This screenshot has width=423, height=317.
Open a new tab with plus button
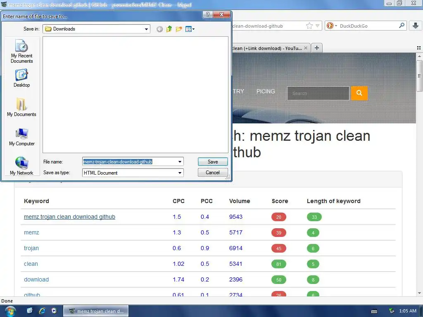point(317,48)
